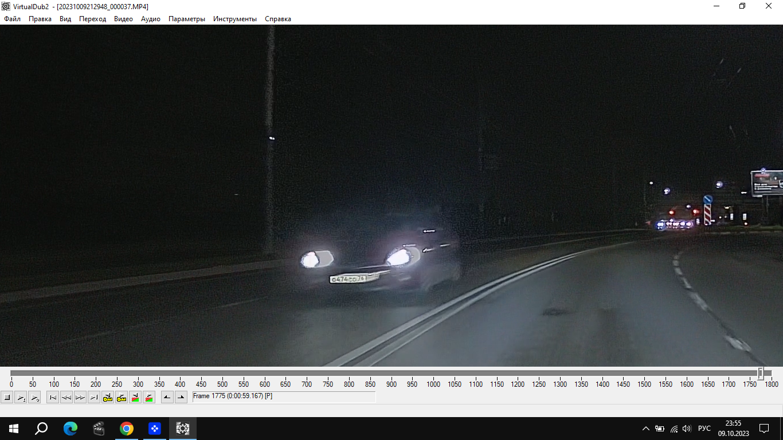Switch the РУС keyboard language indicator
Screen dimensions: 783x440
click(704, 429)
